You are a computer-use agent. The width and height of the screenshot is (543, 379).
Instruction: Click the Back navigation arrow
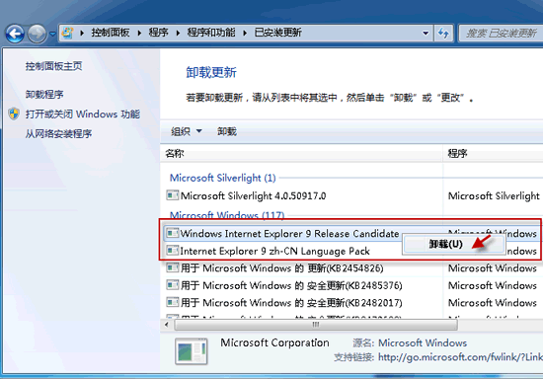coord(15,34)
